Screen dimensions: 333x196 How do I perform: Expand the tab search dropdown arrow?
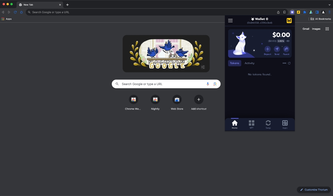329,5
